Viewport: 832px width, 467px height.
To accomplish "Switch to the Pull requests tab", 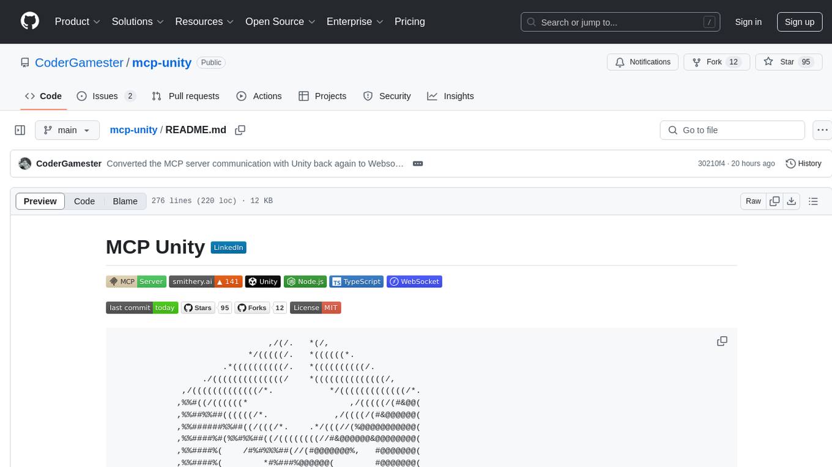I will tap(185, 96).
